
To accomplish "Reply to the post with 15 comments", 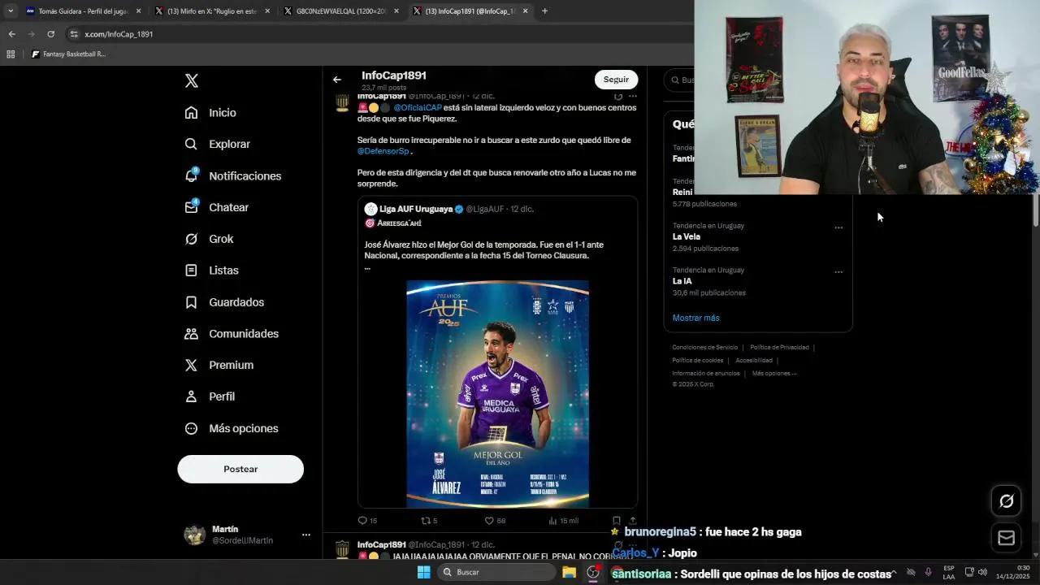I will click(367, 521).
